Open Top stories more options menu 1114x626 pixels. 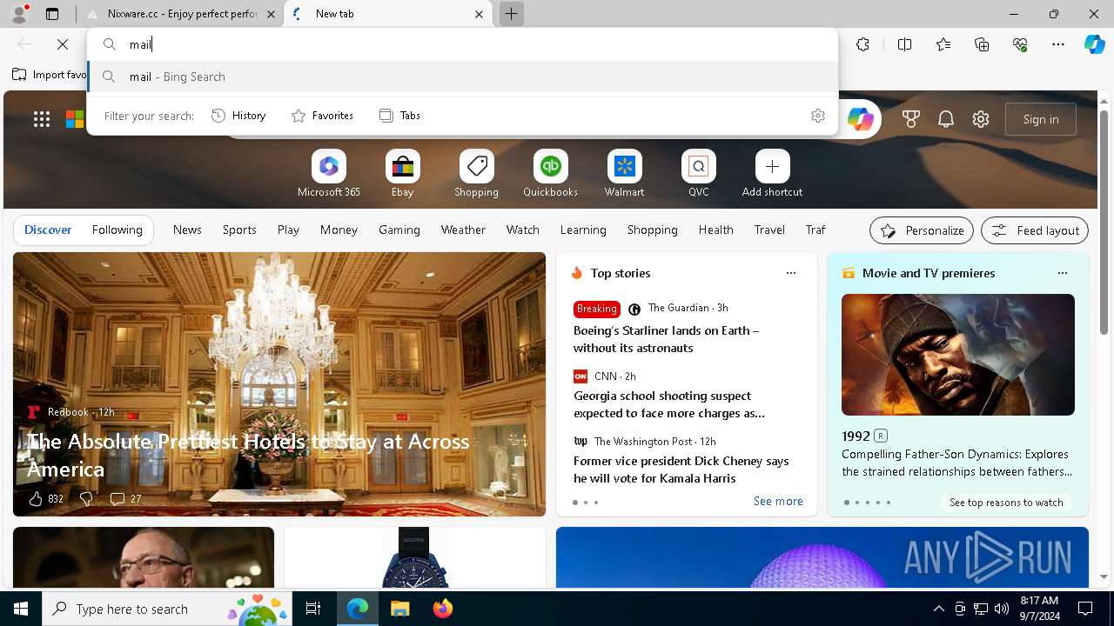791,273
